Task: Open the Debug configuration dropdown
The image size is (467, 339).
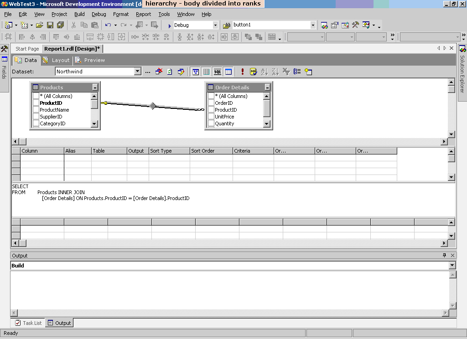Action: click(x=215, y=26)
